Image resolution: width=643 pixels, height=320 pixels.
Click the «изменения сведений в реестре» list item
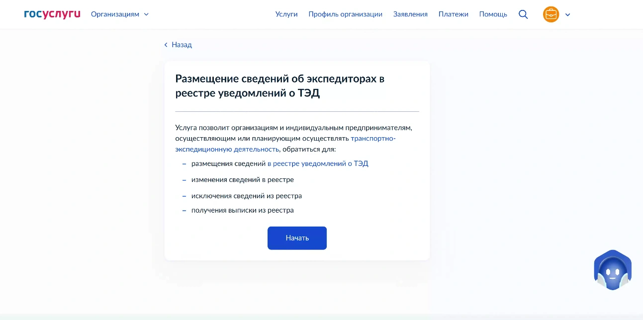[x=242, y=180]
